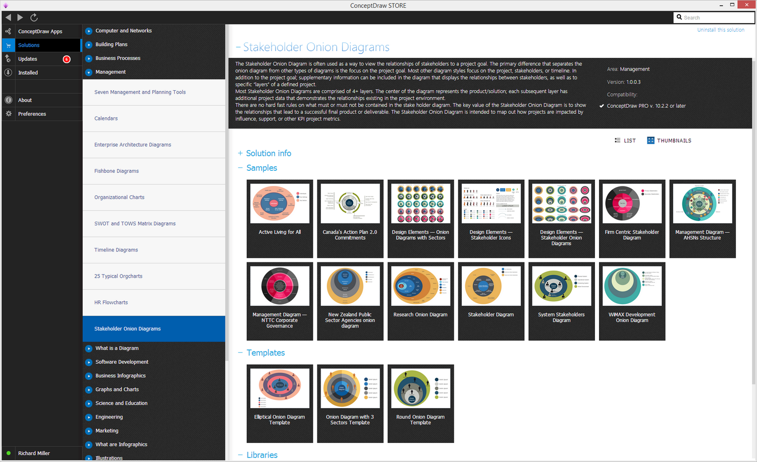
Task: Expand the Marketing category
Action: [x=89, y=431]
